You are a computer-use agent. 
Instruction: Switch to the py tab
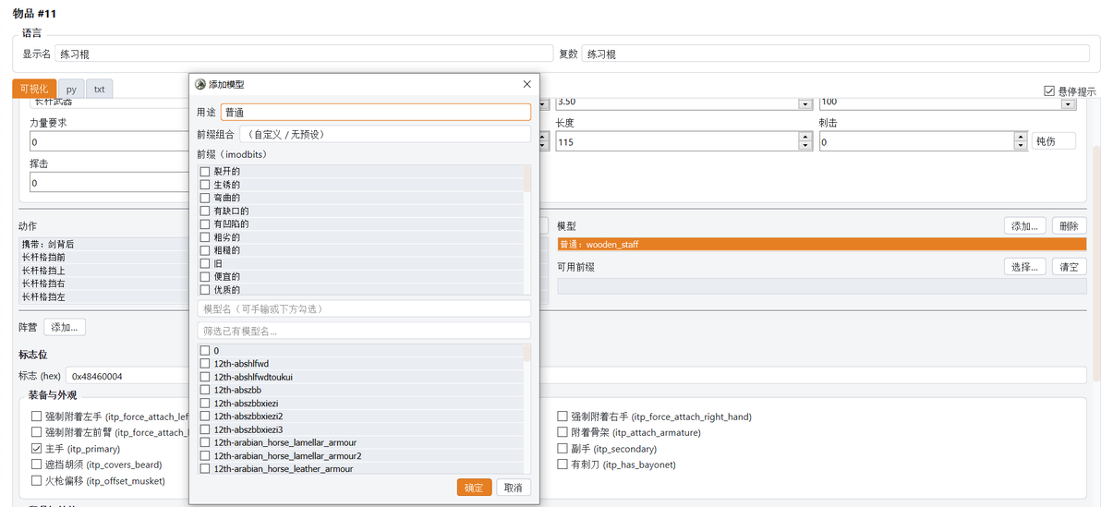pyautogui.click(x=72, y=90)
